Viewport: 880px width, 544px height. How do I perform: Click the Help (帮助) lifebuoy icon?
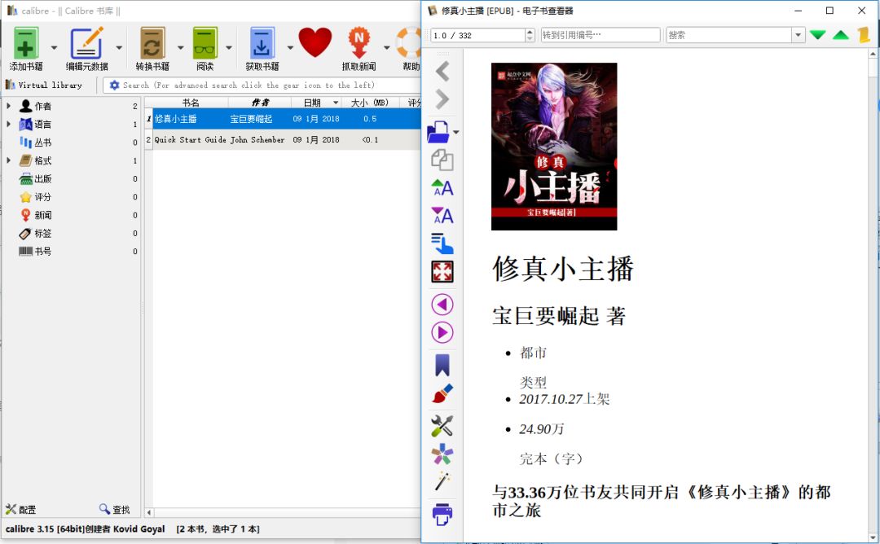coord(410,43)
